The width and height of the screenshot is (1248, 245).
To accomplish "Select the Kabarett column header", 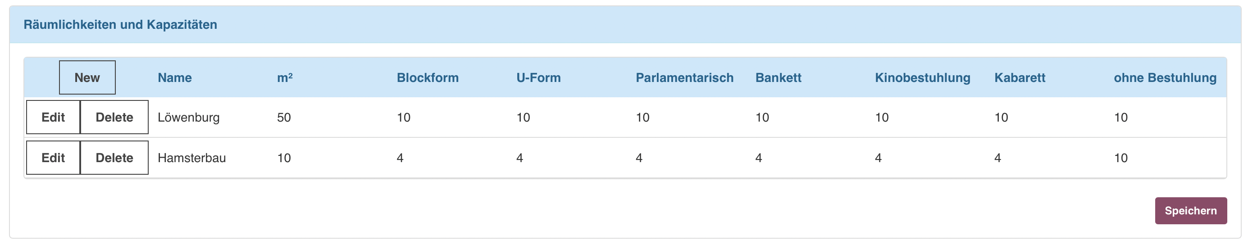I will pyautogui.click(x=1020, y=77).
